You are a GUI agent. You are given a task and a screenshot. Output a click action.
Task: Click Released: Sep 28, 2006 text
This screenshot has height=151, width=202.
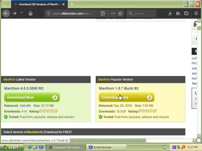[x=115, y=106]
